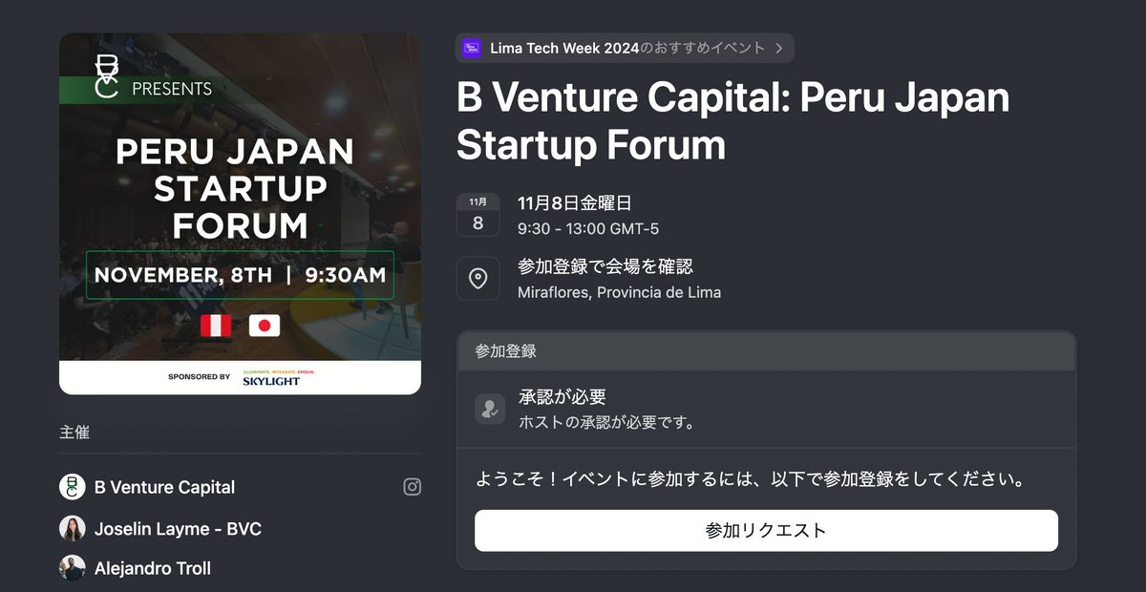Image resolution: width=1146 pixels, height=592 pixels.
Task: Click the 参加リクエスト button
Action: tap(766, 530)
